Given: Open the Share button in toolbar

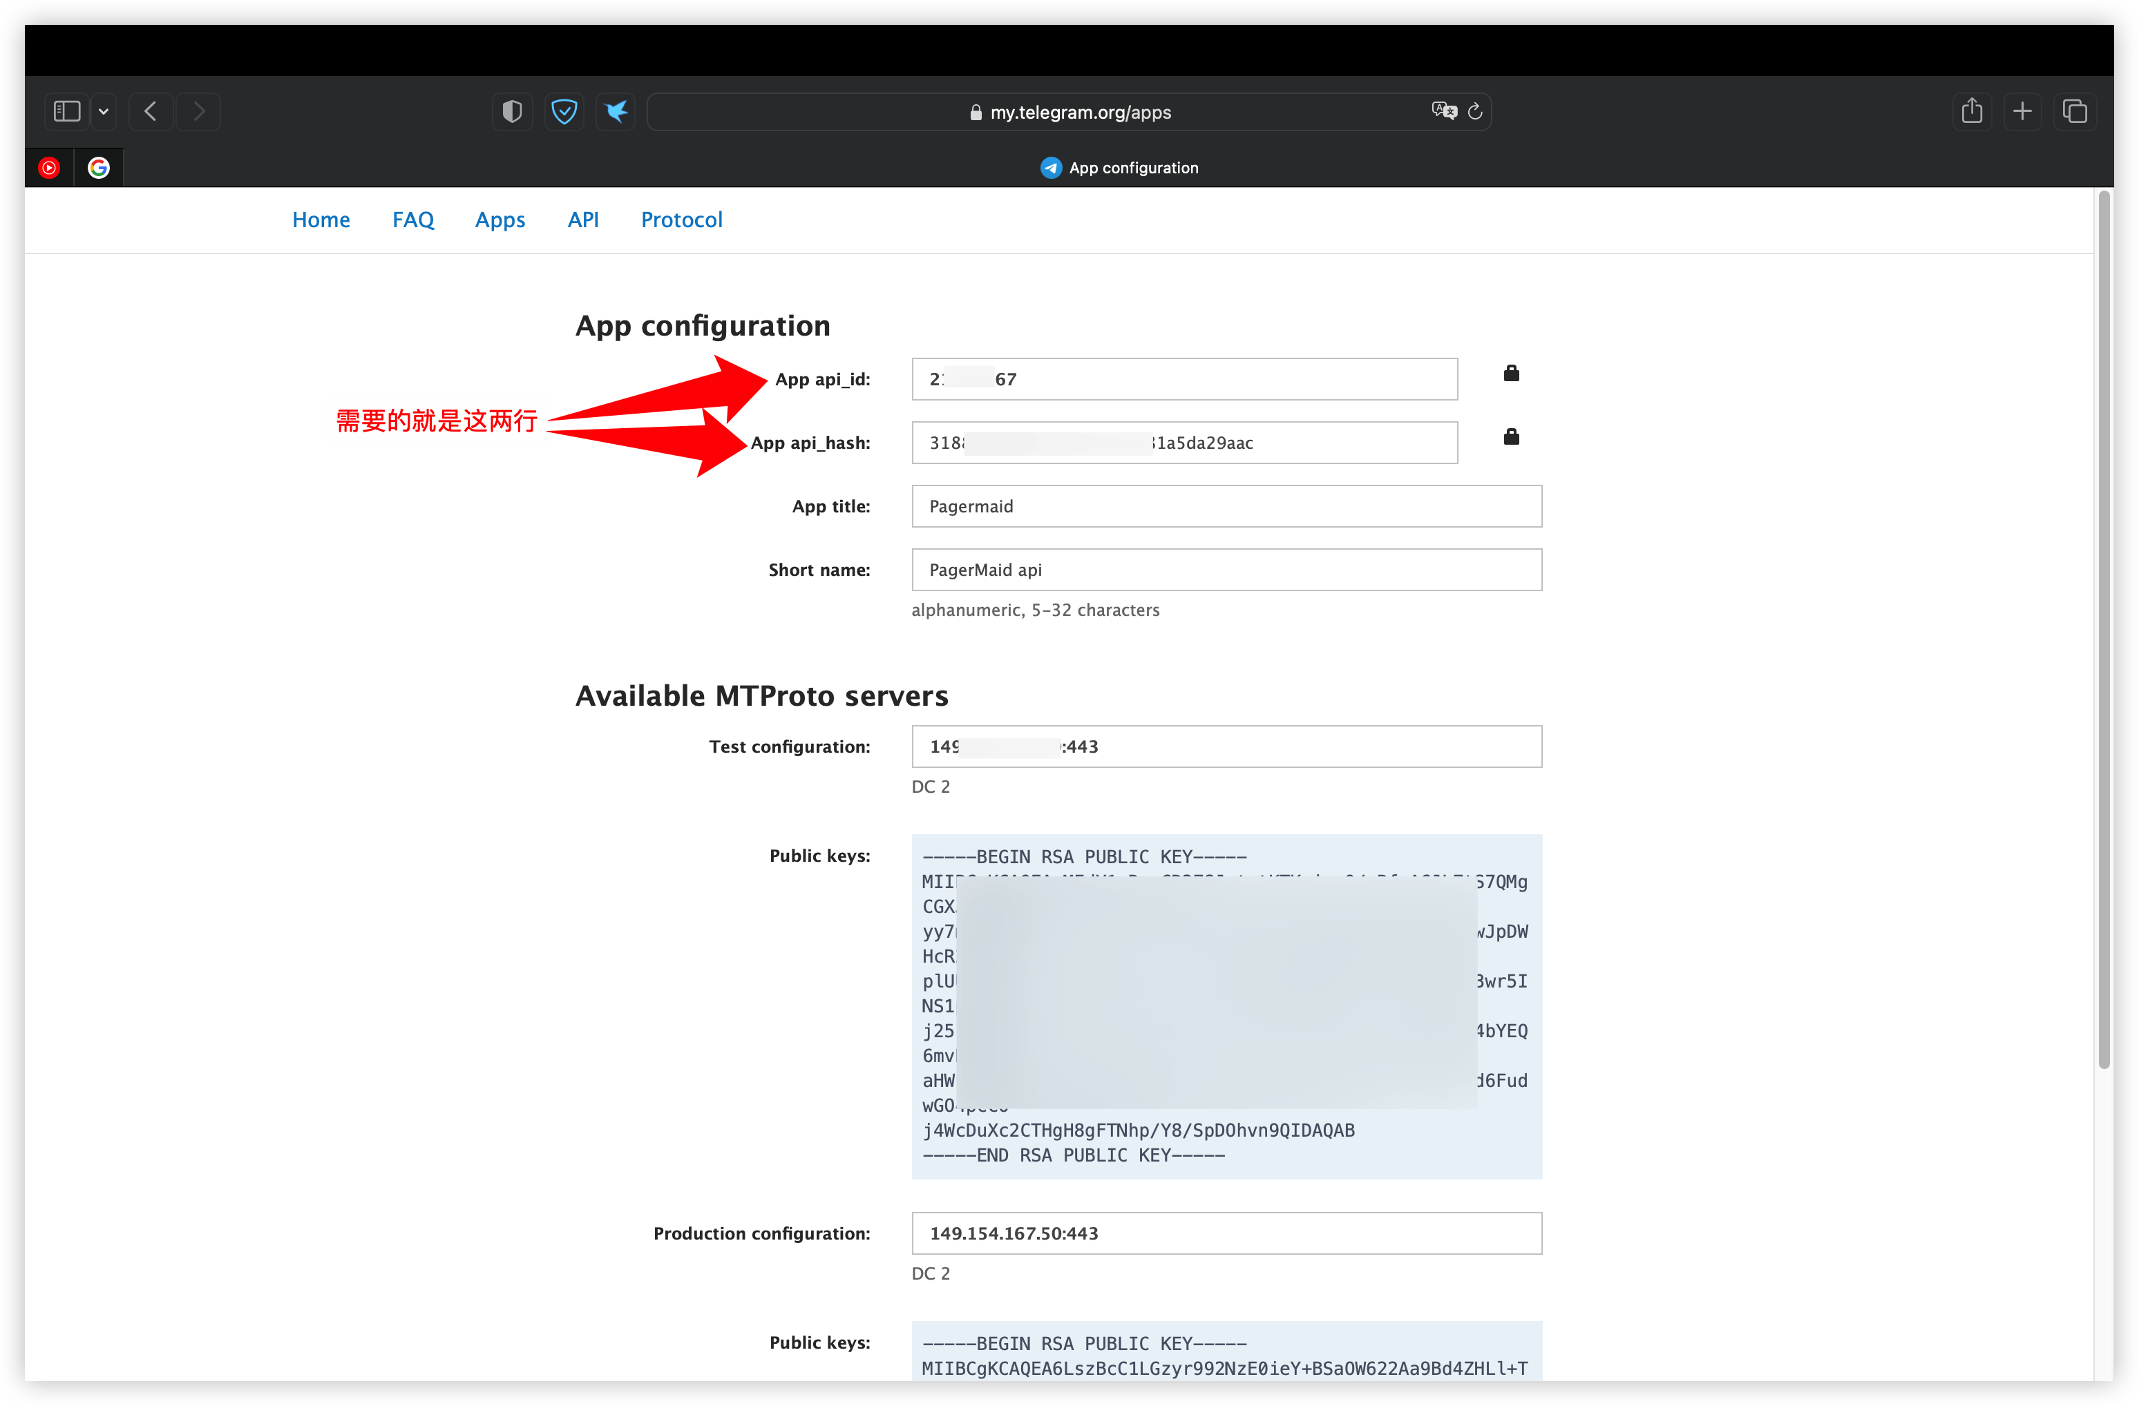Looking at the screenshot, I should tap(1971, 111).
